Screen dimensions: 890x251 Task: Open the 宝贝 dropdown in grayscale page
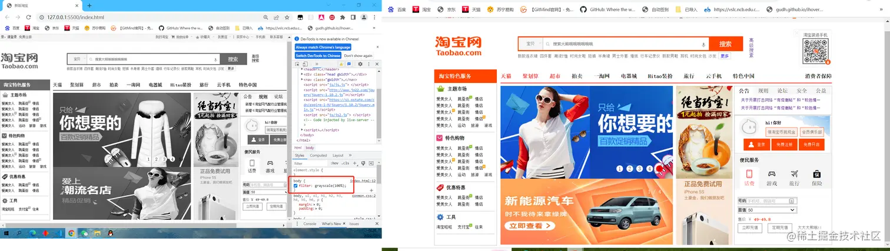78,59
